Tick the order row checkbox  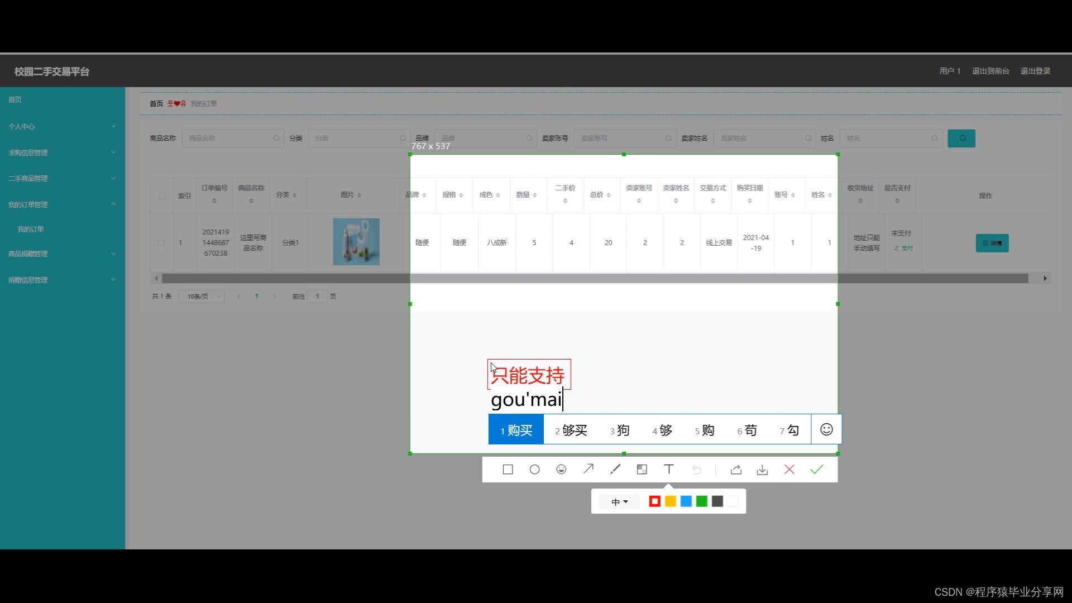[x=161, y=243]
